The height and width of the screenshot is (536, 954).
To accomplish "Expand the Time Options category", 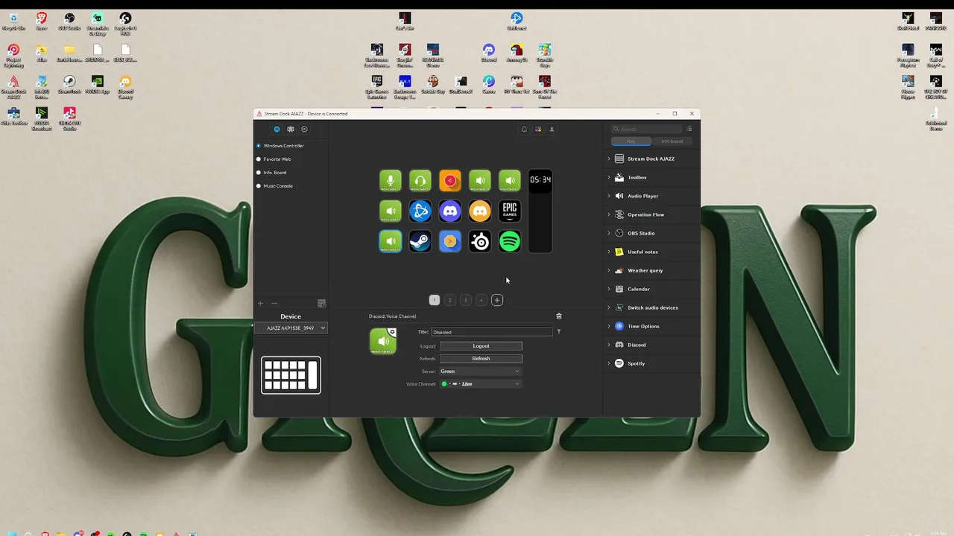I will 651,326.
